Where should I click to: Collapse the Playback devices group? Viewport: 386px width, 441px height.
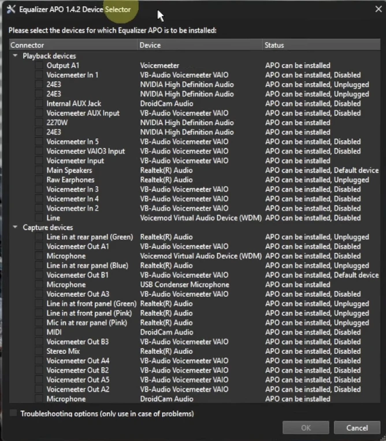pyautogui.click(x=16, y=55)
